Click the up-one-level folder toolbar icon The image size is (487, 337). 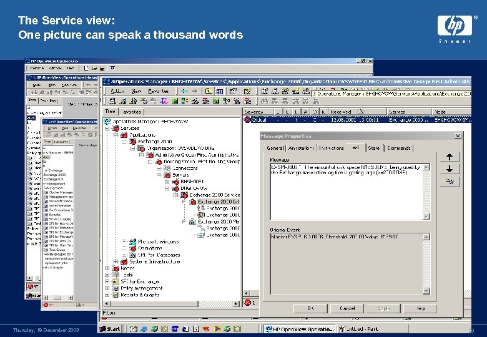209,91
